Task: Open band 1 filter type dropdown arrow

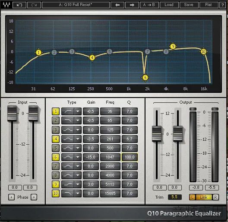Action: 78,111
